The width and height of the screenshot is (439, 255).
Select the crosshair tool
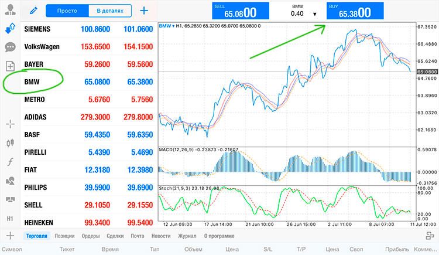click(11, 124)
